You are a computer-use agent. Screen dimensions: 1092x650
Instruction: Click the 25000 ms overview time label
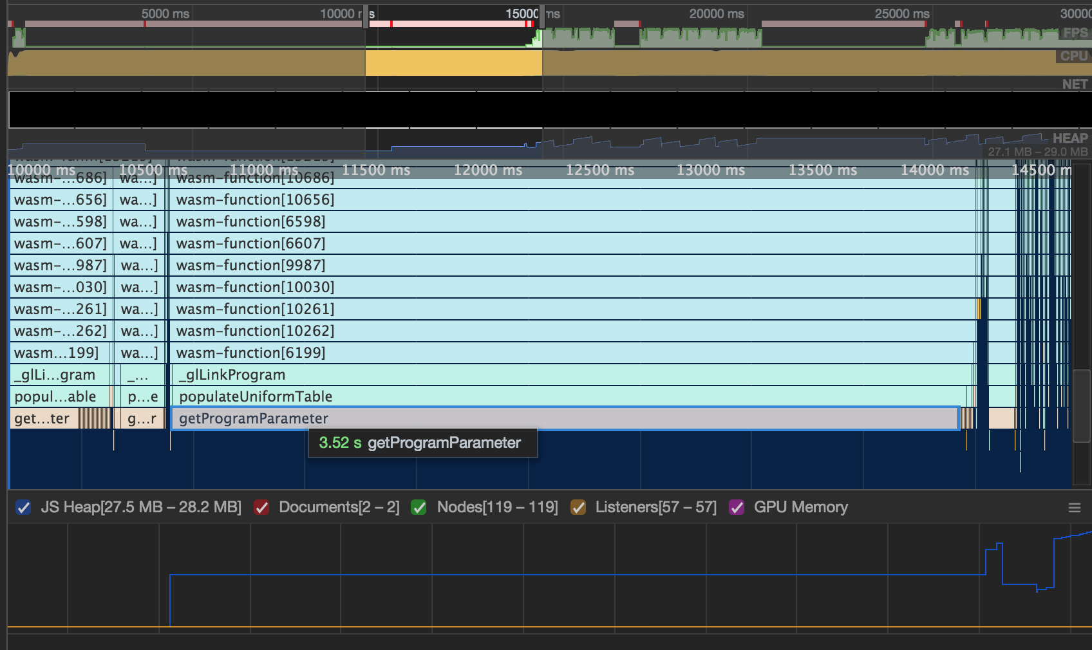(902, 14)
